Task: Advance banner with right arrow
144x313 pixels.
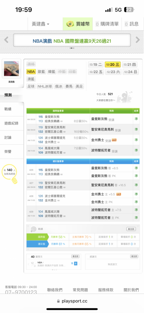Action: point(138,40)
